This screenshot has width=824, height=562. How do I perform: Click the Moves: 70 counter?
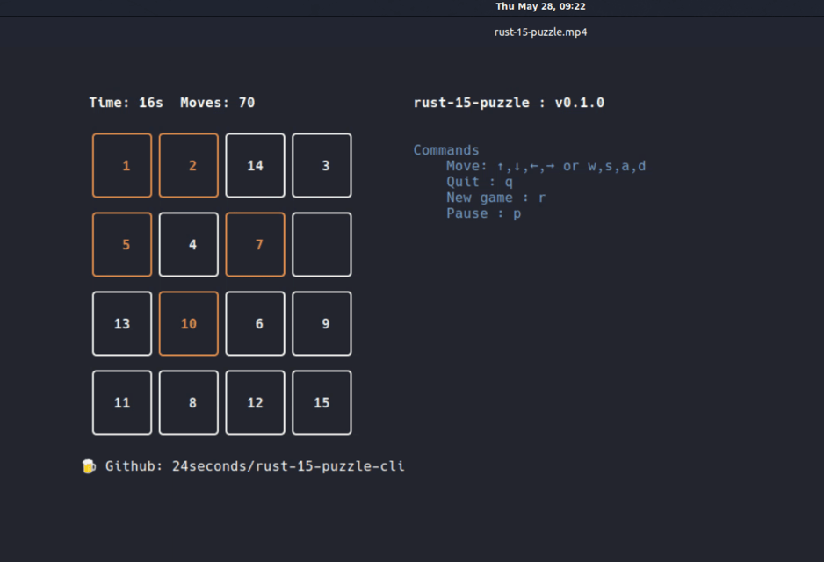(x=217, y=103)
